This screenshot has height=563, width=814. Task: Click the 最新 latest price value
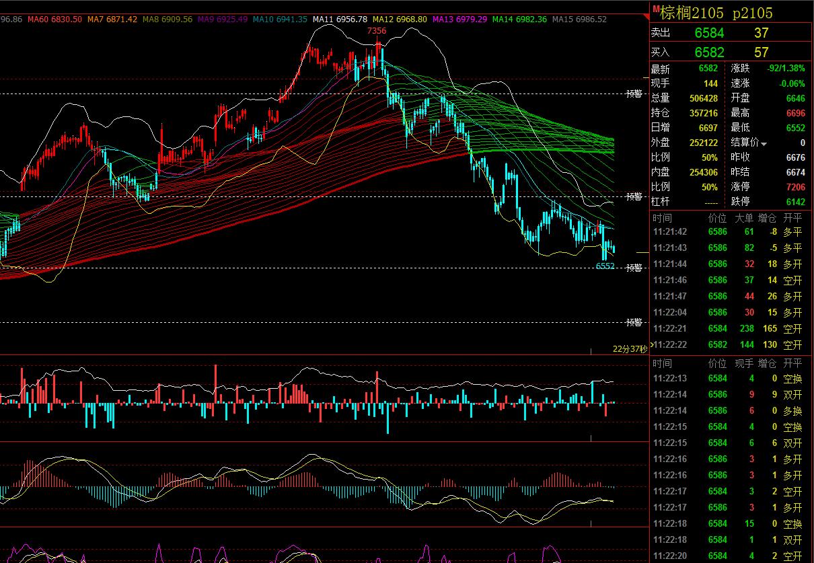(x=708, y=69)
